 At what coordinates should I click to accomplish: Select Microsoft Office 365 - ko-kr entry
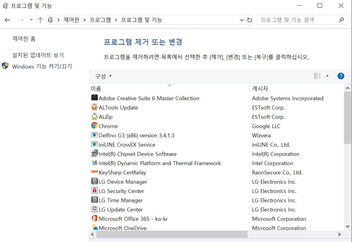point(133,219)
